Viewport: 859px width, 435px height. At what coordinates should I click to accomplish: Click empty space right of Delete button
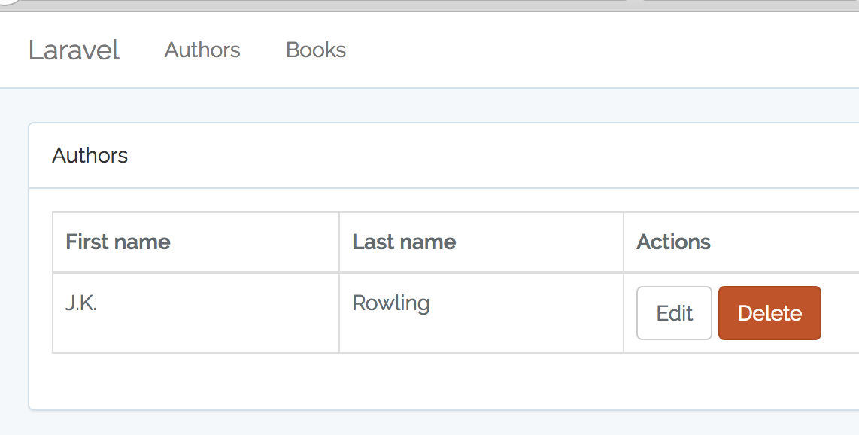click(839, 313)
